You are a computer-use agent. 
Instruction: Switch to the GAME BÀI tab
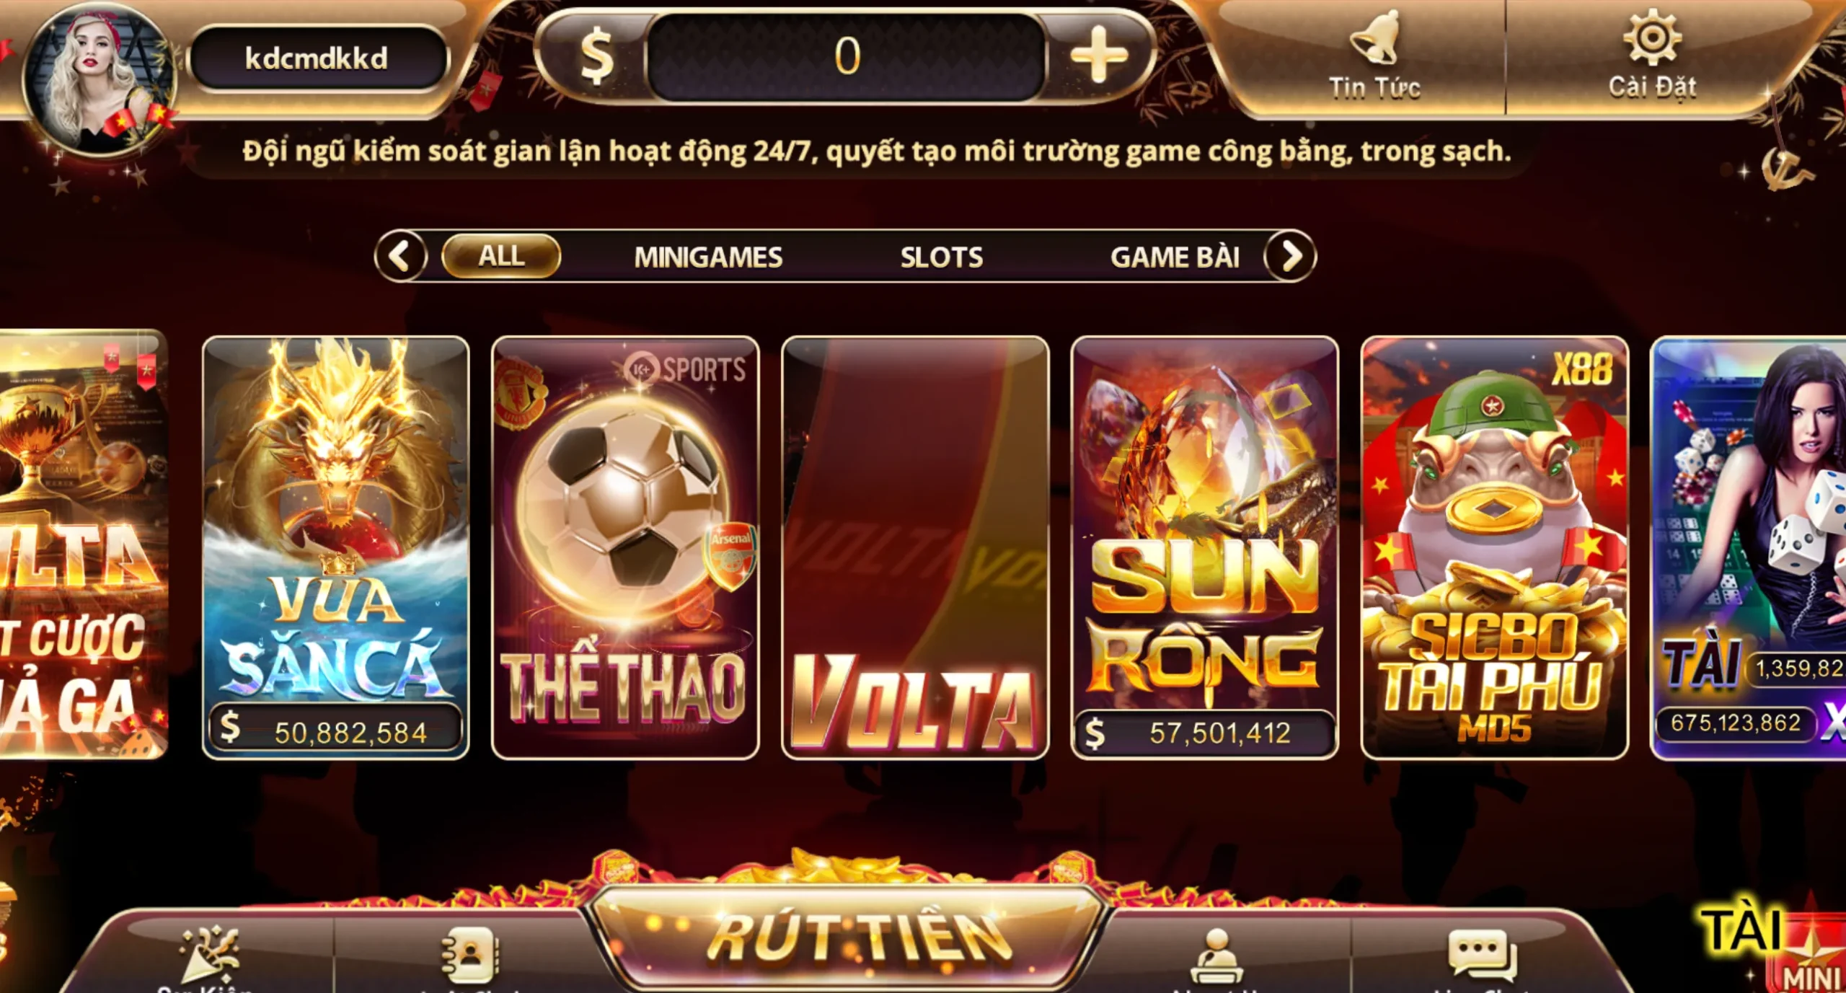click(x=1175, y=257)
